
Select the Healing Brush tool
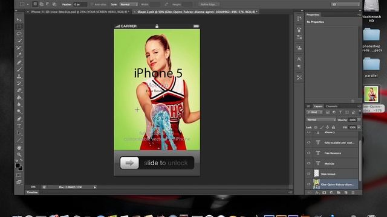tap(19, 62)
